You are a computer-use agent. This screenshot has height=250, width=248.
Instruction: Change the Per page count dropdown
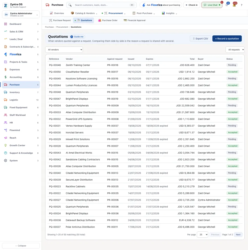pos(202,235)
